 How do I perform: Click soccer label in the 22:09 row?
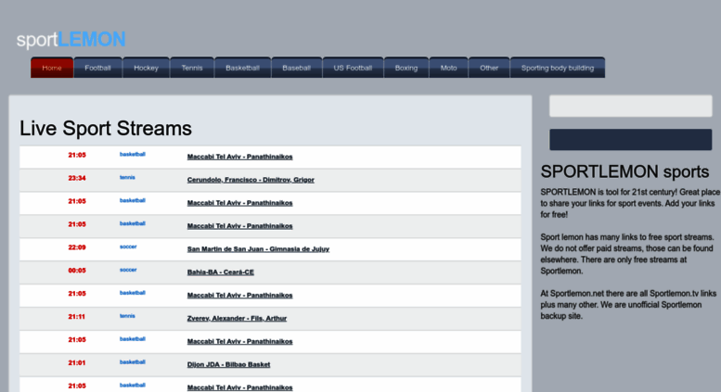coord(128,247)
